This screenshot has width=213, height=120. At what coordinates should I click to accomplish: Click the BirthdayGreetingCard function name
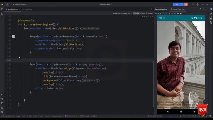click(38, 24)
